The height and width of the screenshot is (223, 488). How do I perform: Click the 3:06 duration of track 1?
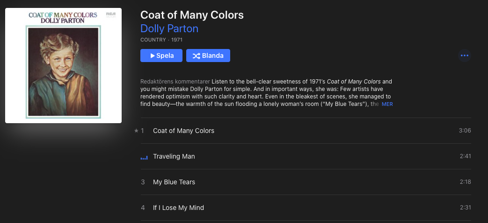click(x=465, y=131)
